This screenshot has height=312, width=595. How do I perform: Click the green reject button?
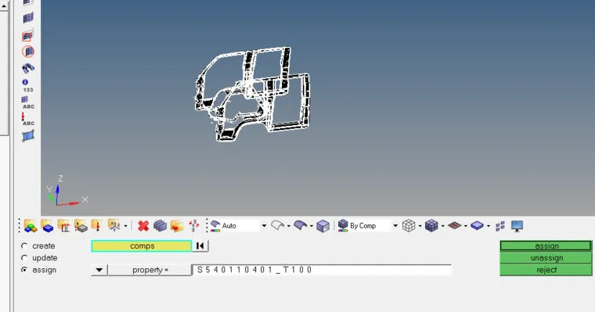point(546,270)
